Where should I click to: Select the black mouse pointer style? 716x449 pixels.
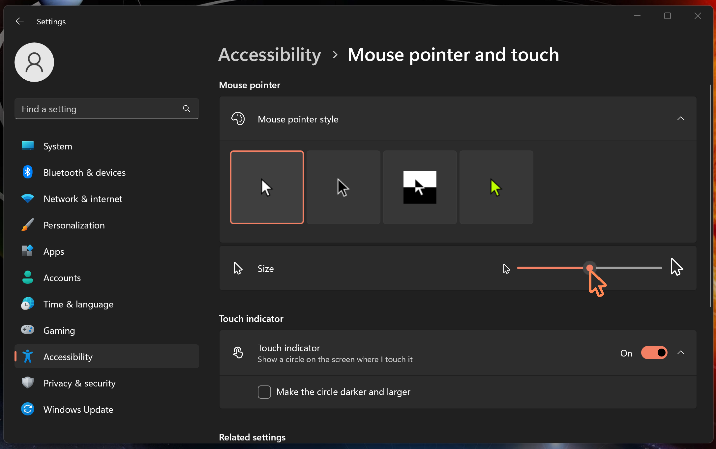pos(343,187)
